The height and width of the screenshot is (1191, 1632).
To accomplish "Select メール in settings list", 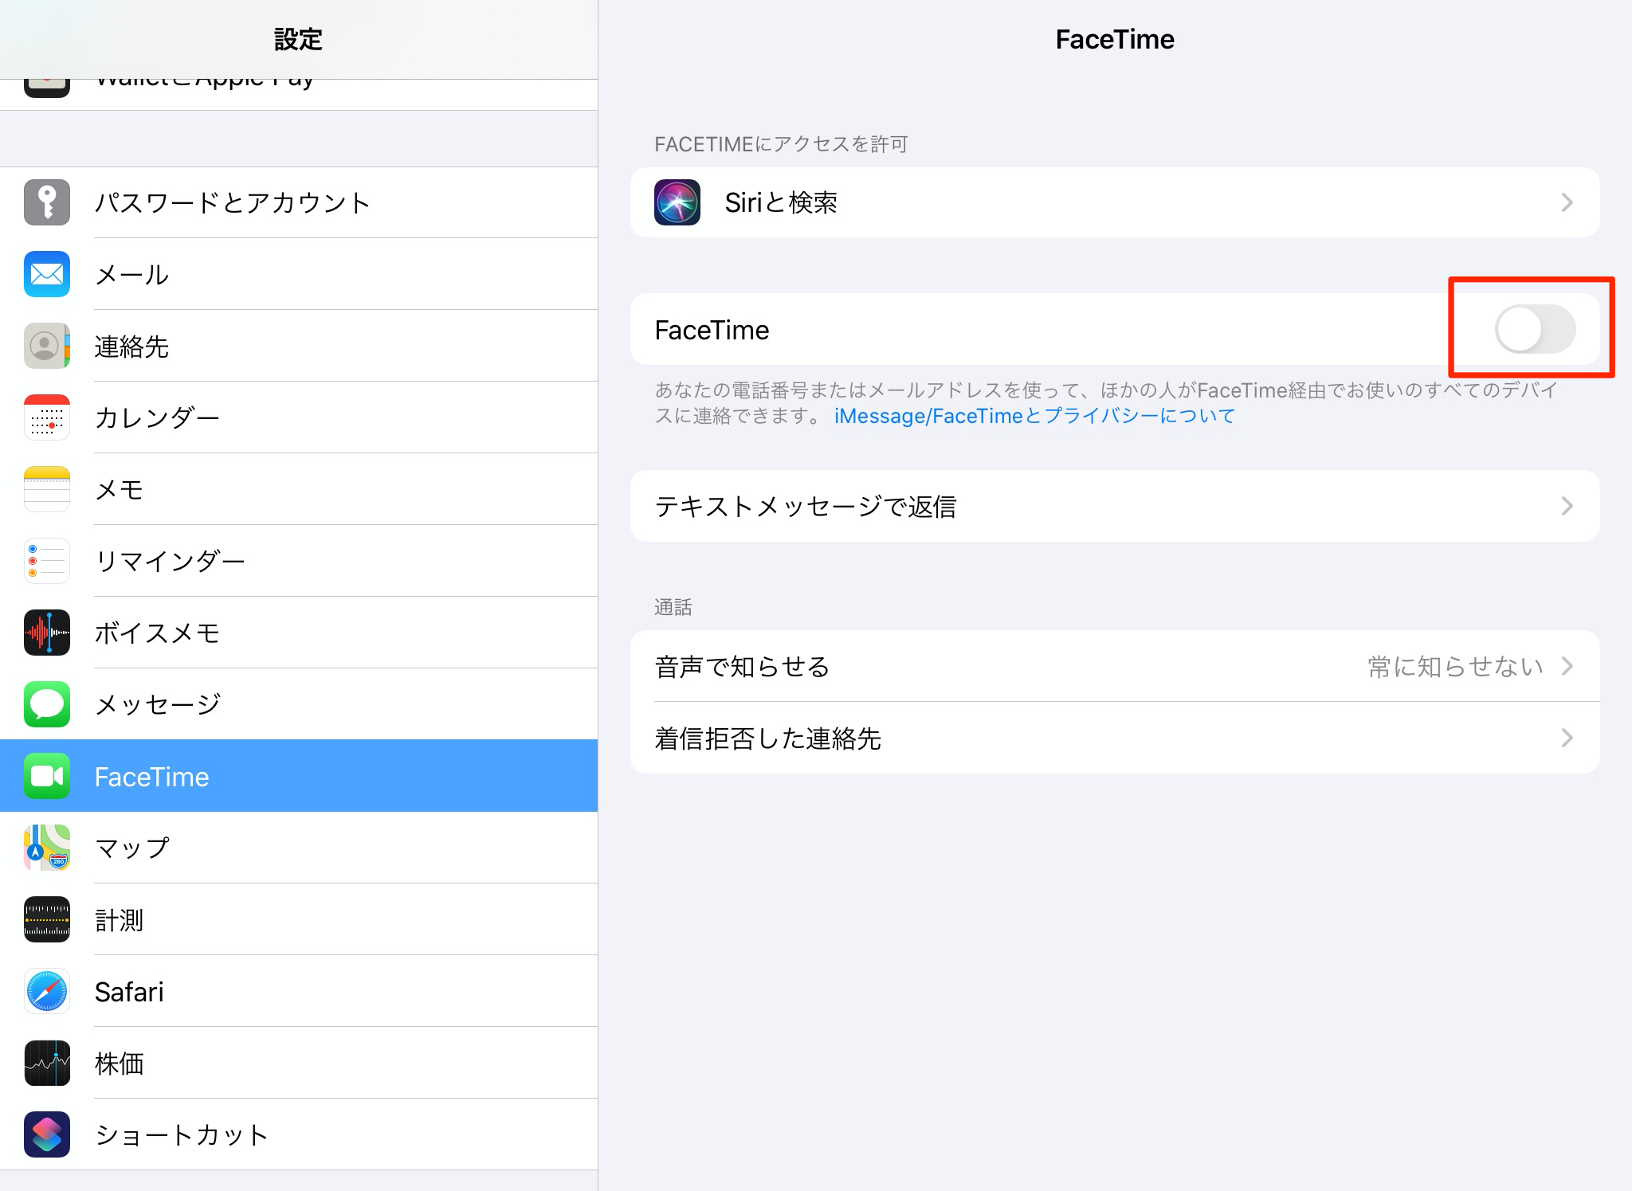I will [299, 274].
